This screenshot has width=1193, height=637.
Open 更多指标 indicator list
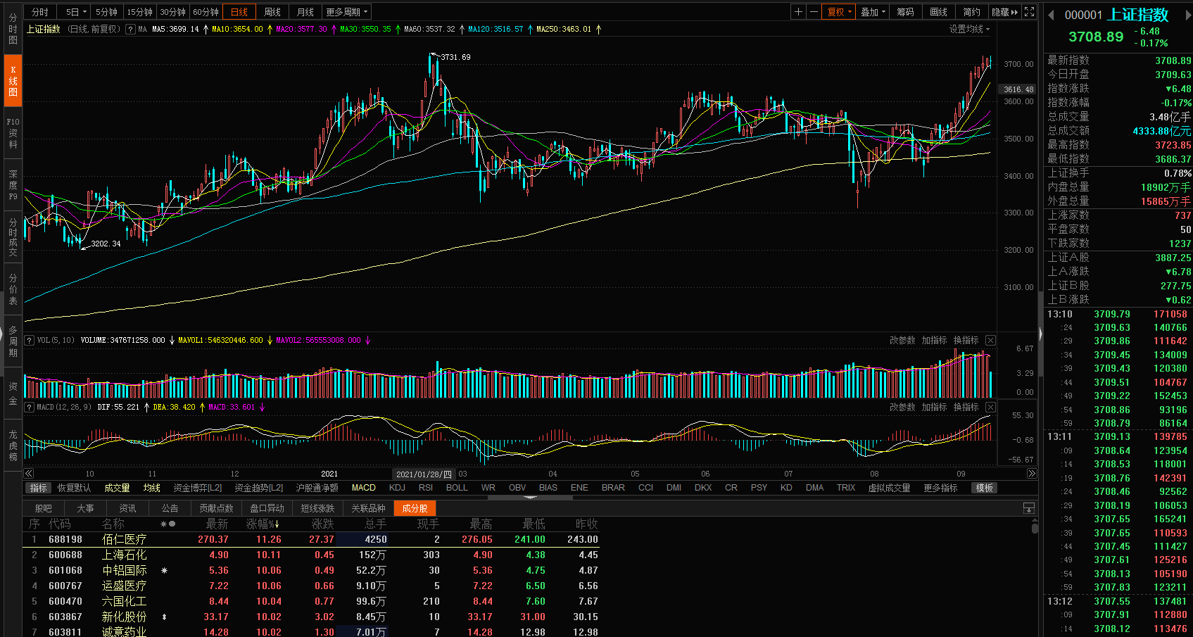[x=940, y=488]
